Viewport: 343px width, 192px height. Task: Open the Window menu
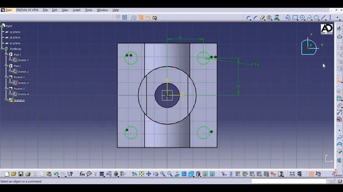pos(102,10)
